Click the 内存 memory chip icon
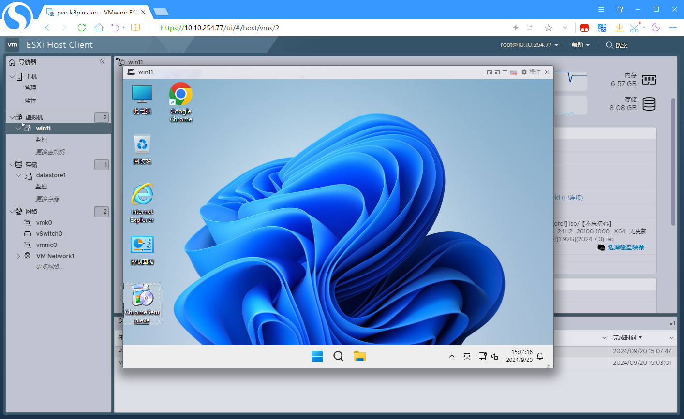Screen dimensions: 684x419 pos(649,80)
